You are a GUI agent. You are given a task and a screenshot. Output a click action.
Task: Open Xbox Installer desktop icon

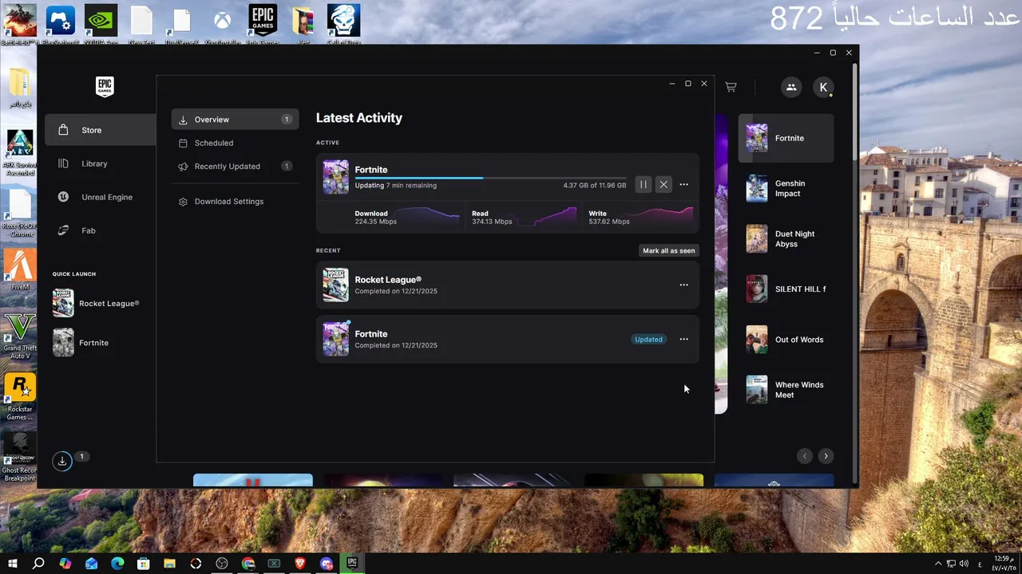[223, 24]
